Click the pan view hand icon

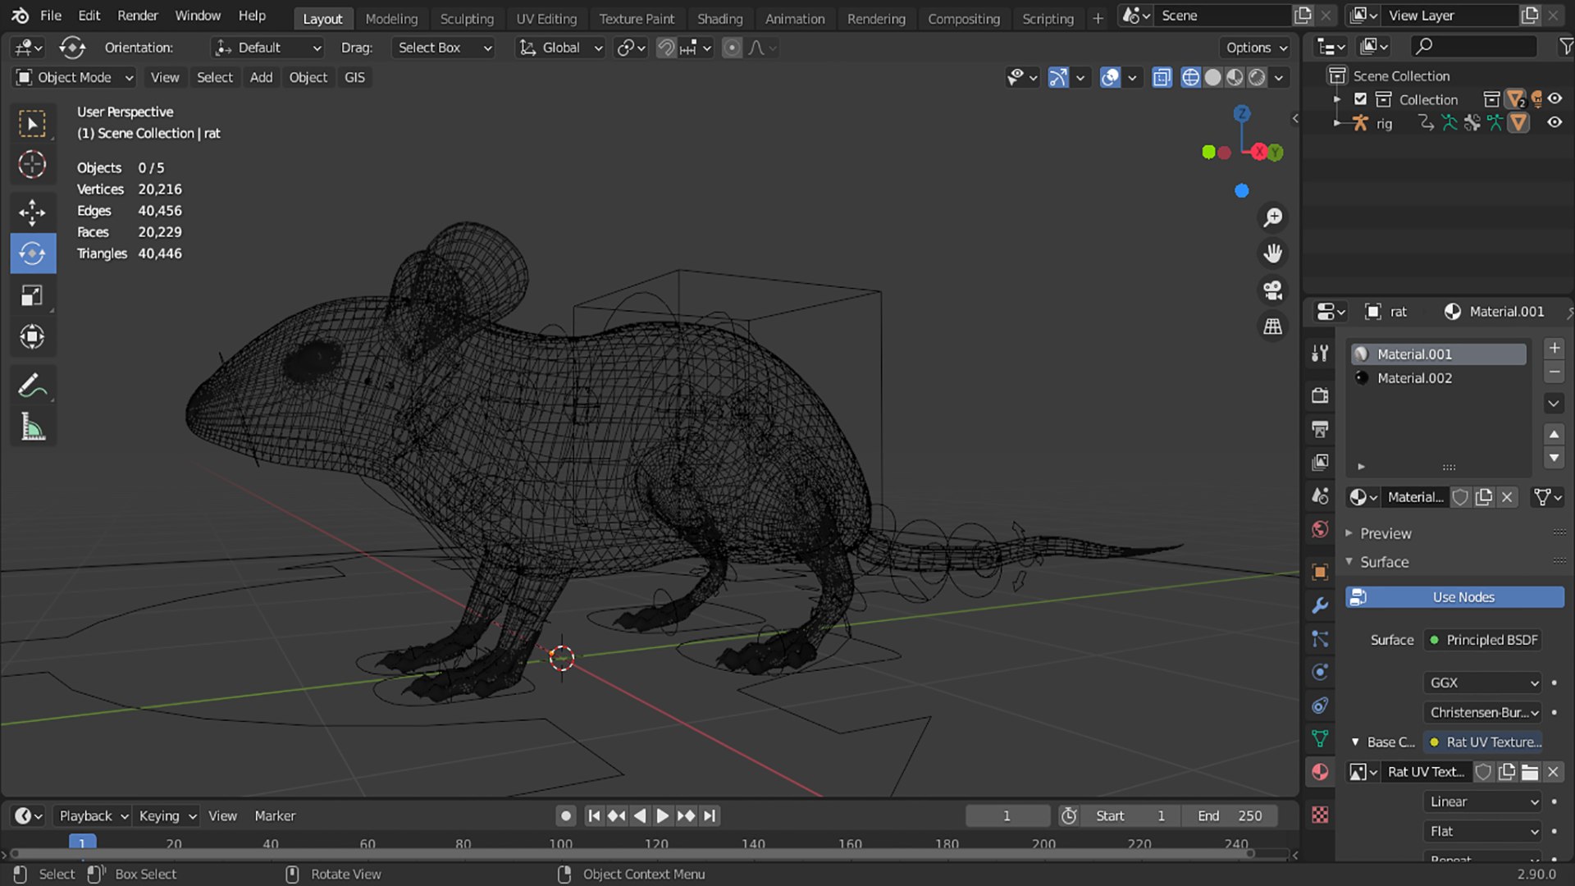[x=1272, y=253]
